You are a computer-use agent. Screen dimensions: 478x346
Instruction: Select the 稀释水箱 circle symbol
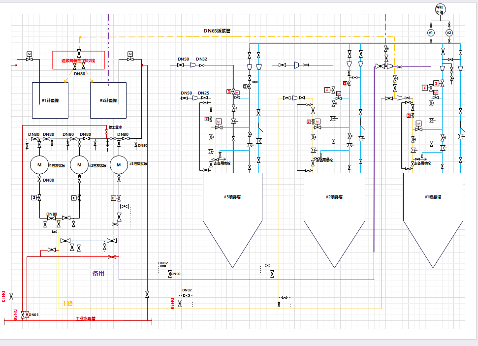pyautogui.click(x=440, y=9)
